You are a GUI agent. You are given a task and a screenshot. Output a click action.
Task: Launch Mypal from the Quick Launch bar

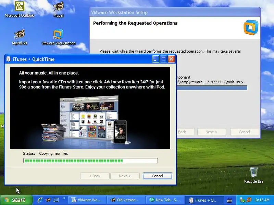pos(48,200)
